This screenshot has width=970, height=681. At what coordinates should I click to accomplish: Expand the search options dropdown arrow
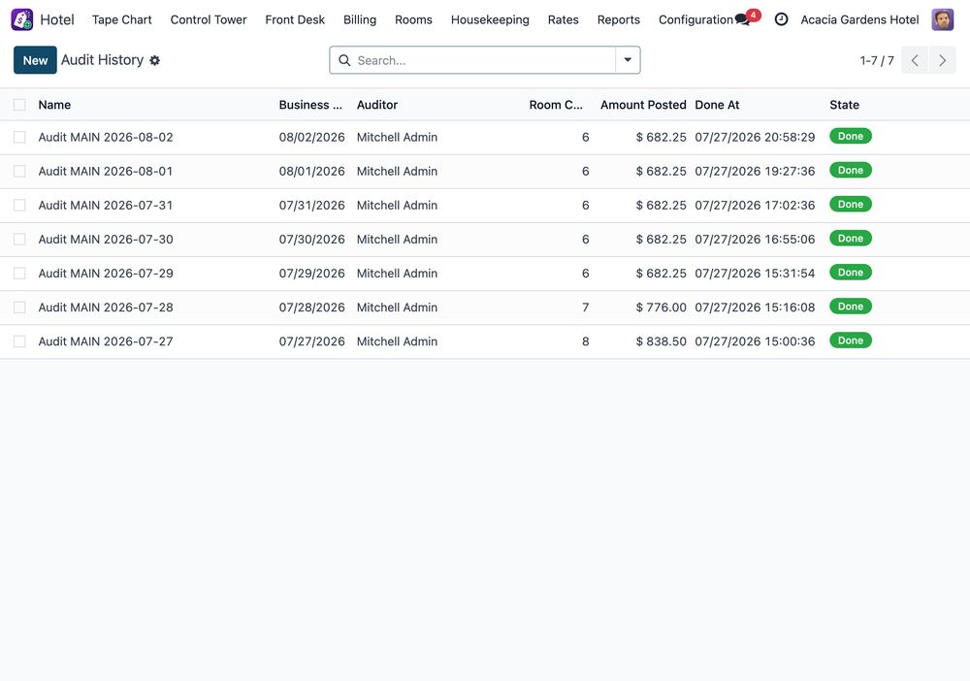[x=628, y=60]
